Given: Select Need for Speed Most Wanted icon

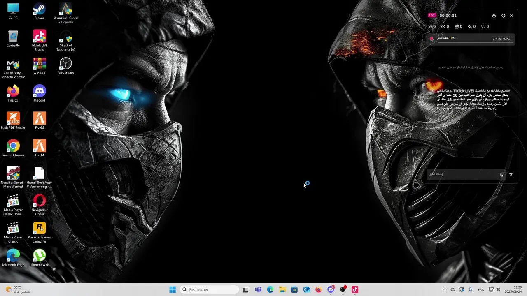Looking at the screenshot, I should pyautogui.click(x=13, y=178).
